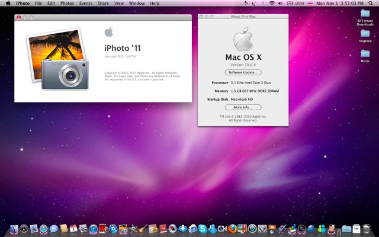Click More Info button
The image size is (379, 237).
[x=243, y=107]
